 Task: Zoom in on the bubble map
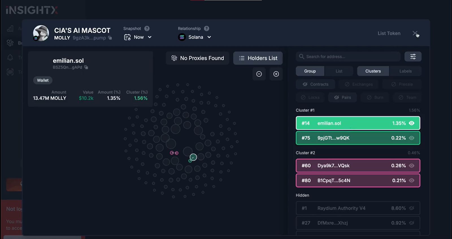click(276, 74)
